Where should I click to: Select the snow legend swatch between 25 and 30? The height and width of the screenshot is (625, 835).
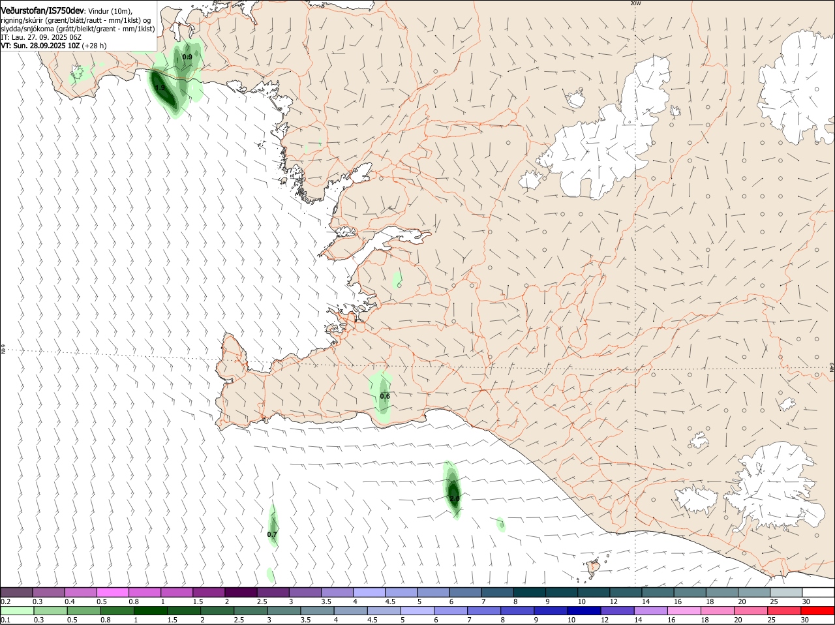click(x=786, y=592)
